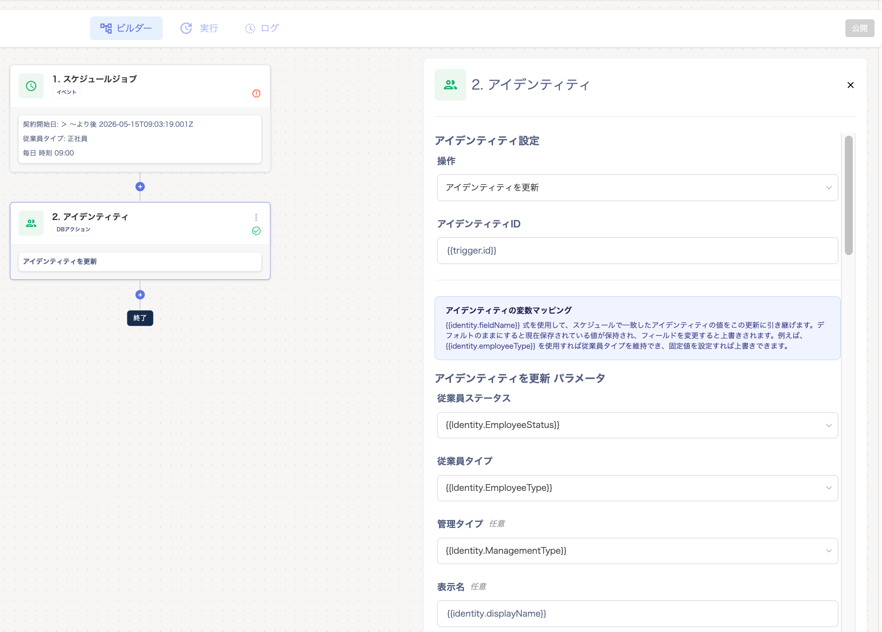Click the 公開 publish button
The height and width of the screenshot is (632, 882).
(x=860, y=28)
